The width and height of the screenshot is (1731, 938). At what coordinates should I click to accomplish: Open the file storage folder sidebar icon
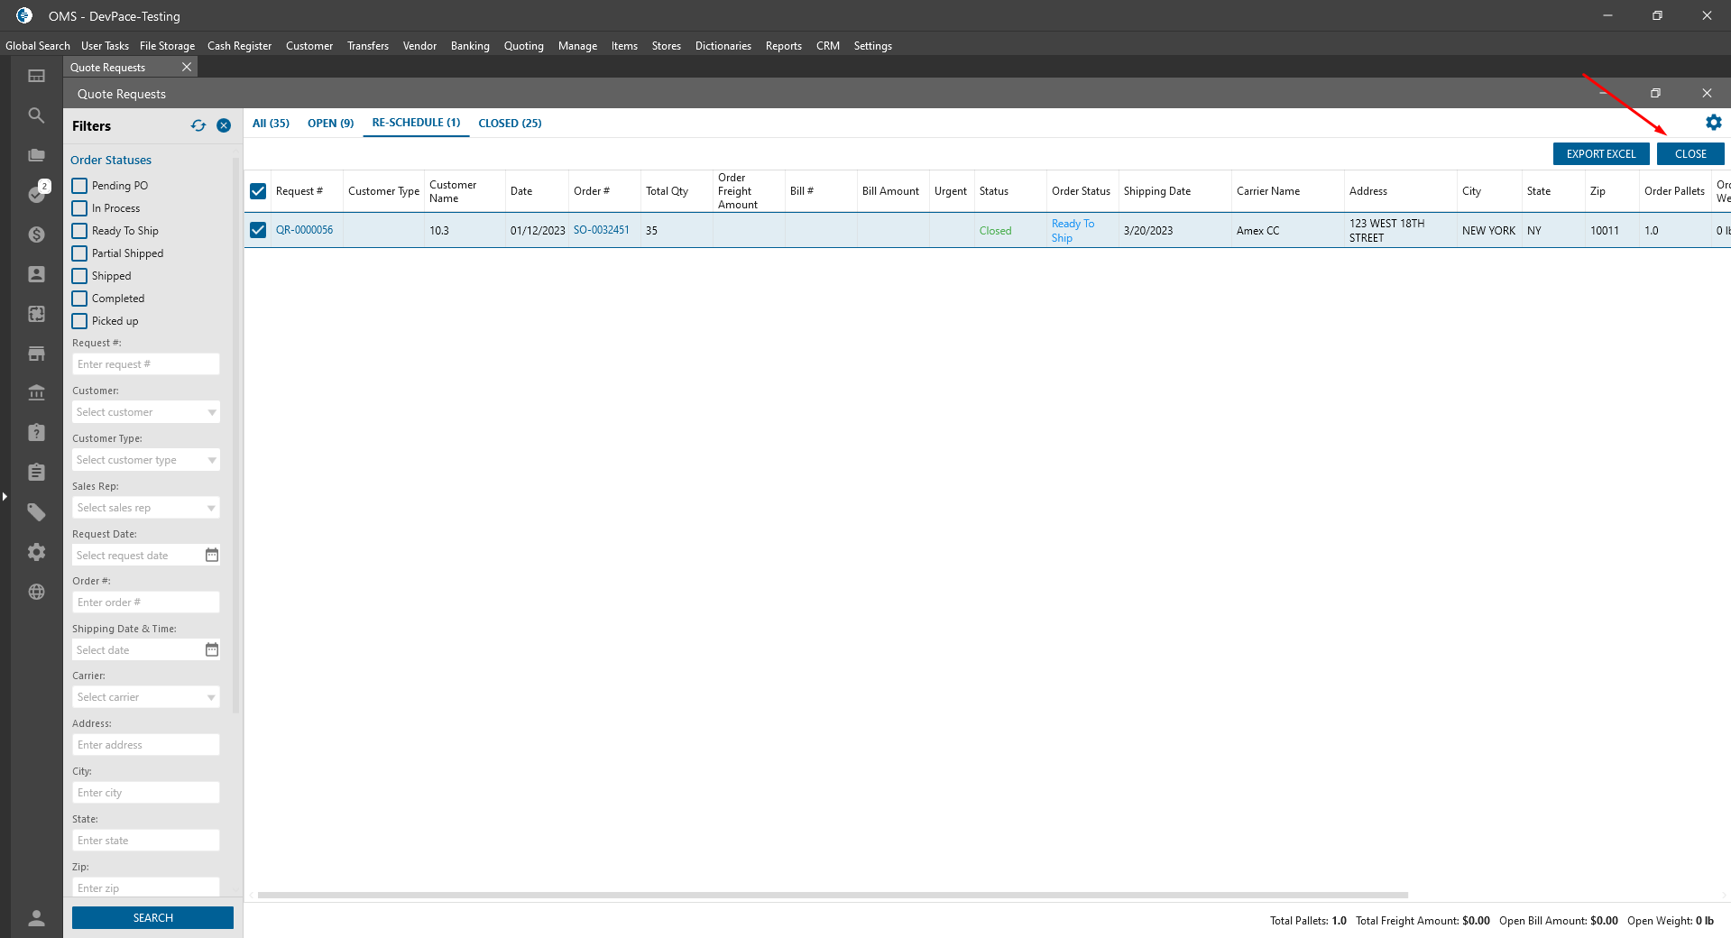tap(36, 155)
